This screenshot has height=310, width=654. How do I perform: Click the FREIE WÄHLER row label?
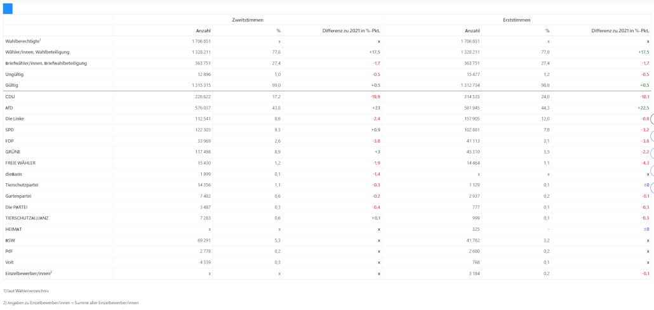coord(20,163)
